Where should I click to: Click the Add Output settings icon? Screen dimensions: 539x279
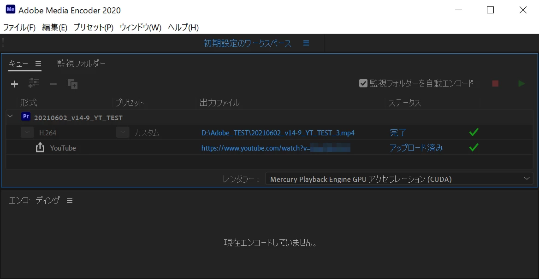[33, 83]
